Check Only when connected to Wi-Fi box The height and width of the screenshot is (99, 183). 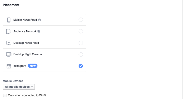[5, 95]
